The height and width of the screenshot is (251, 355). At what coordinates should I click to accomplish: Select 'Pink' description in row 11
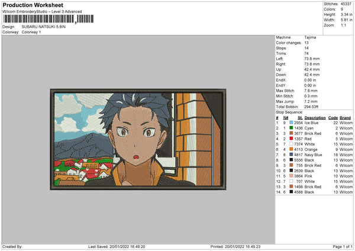pyautogui.click(x=308, y=176)
